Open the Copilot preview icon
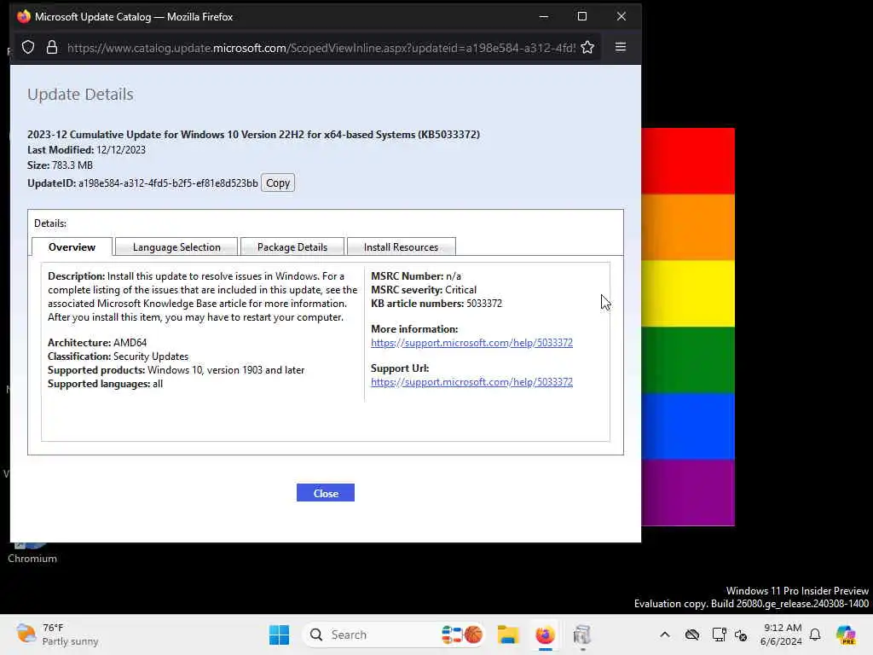This screenshot has height=655, width=873. (x=846, y=635)
